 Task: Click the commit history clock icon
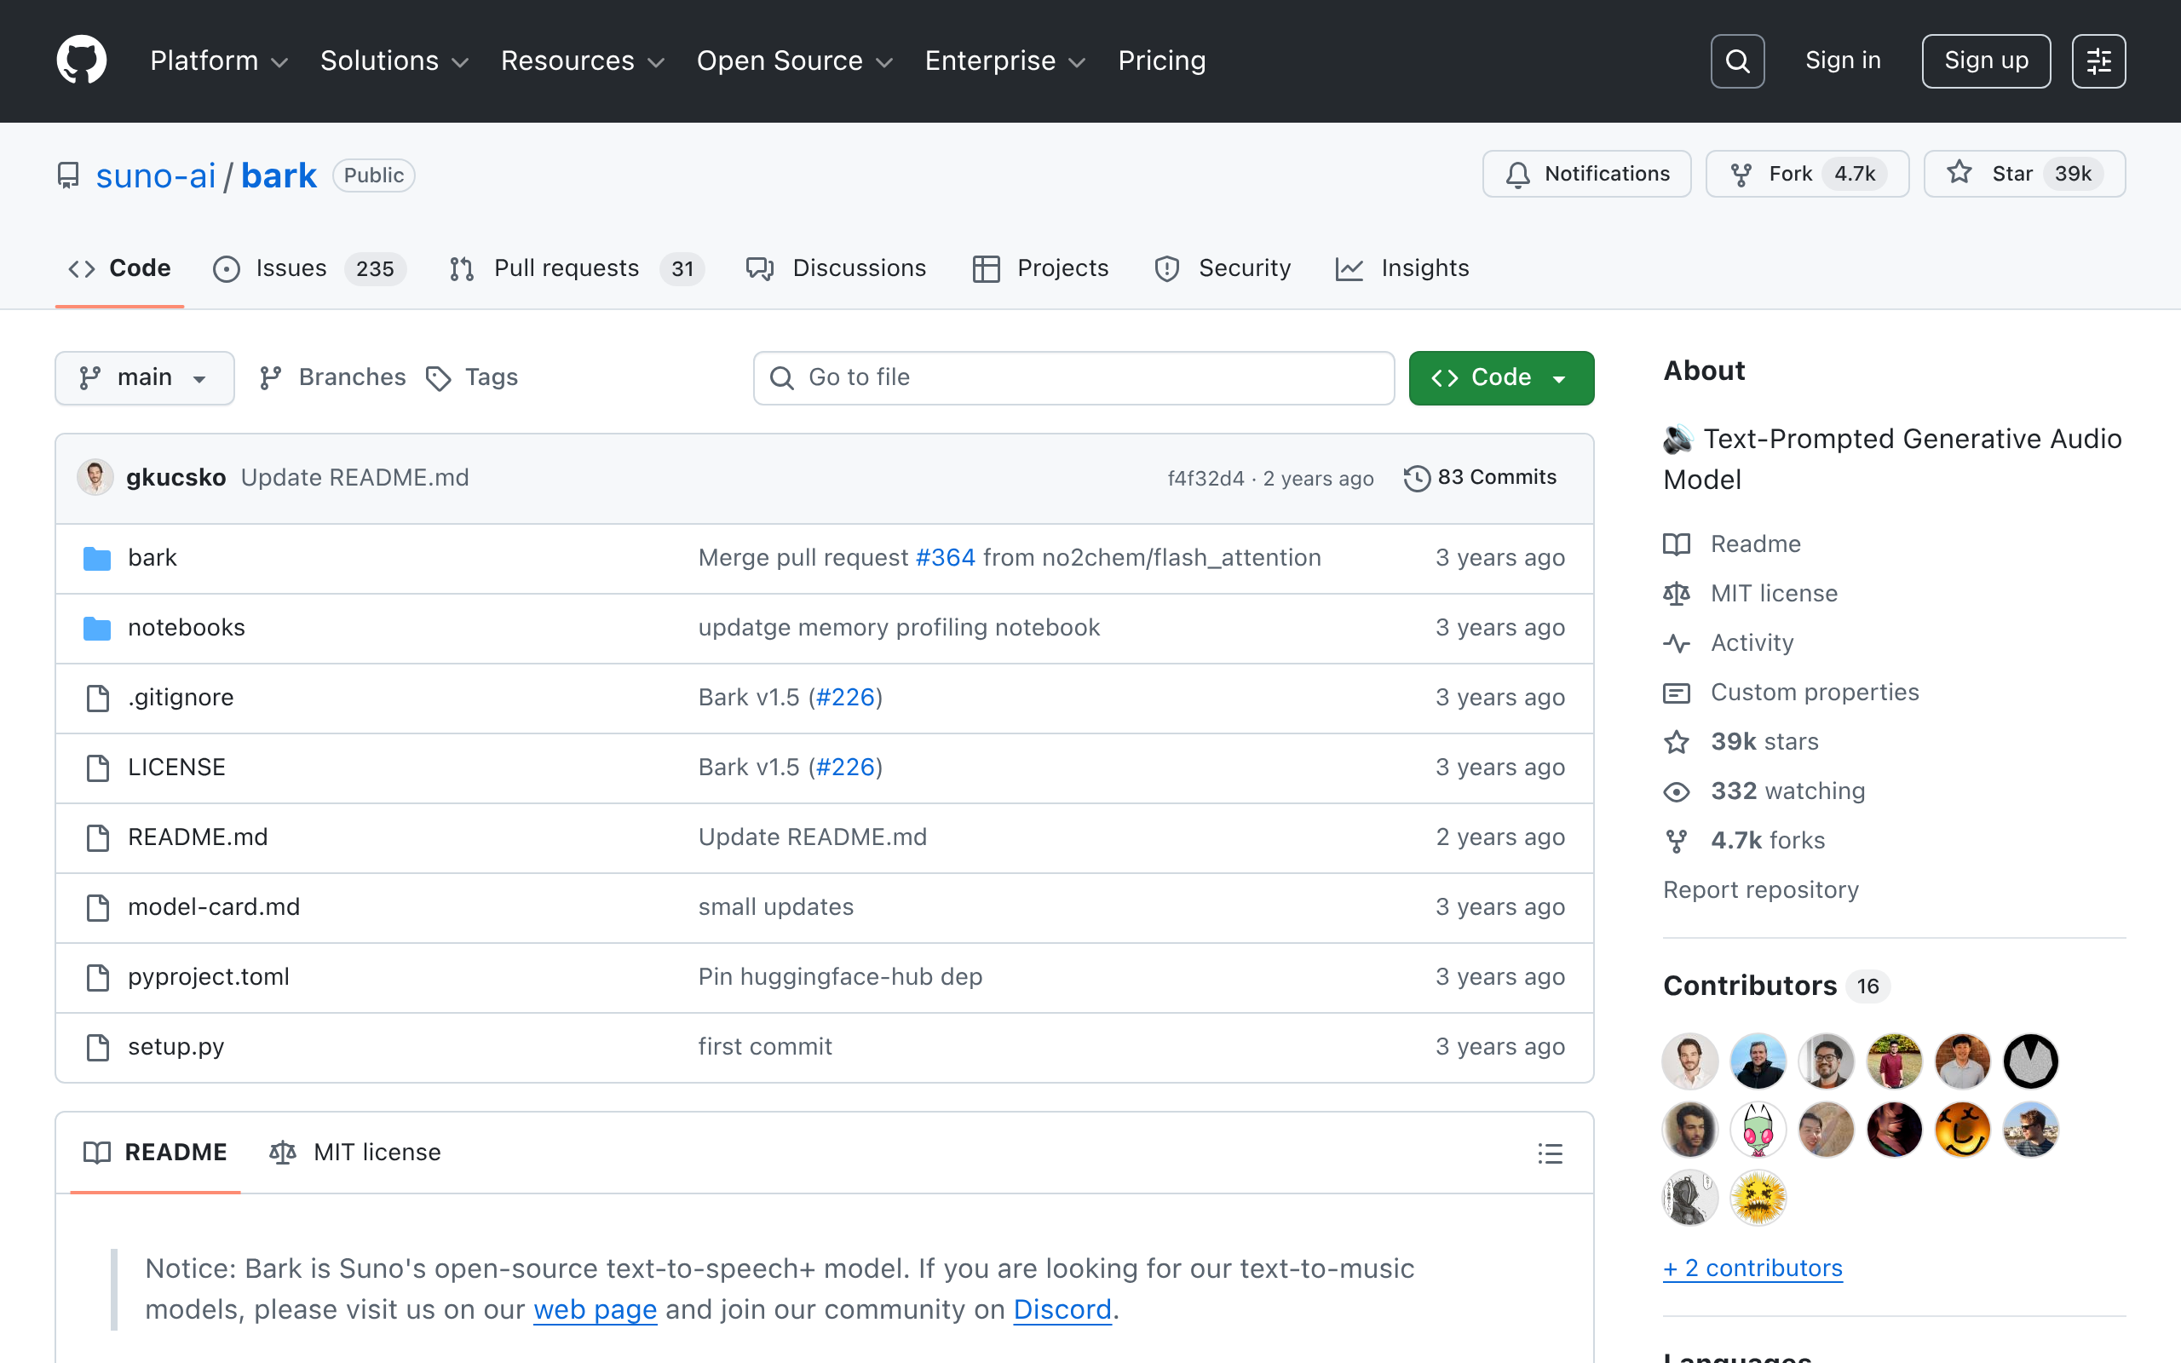click(x=1417, y=478)
